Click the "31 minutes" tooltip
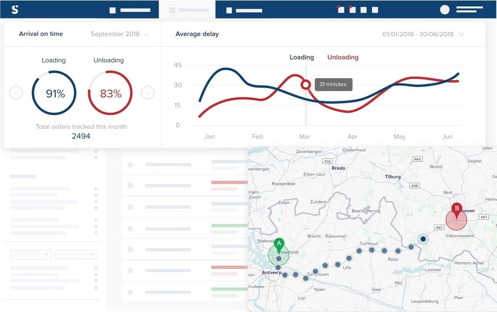Image resolution: width=497 pixels, height=312 pixels. (333, 84)
